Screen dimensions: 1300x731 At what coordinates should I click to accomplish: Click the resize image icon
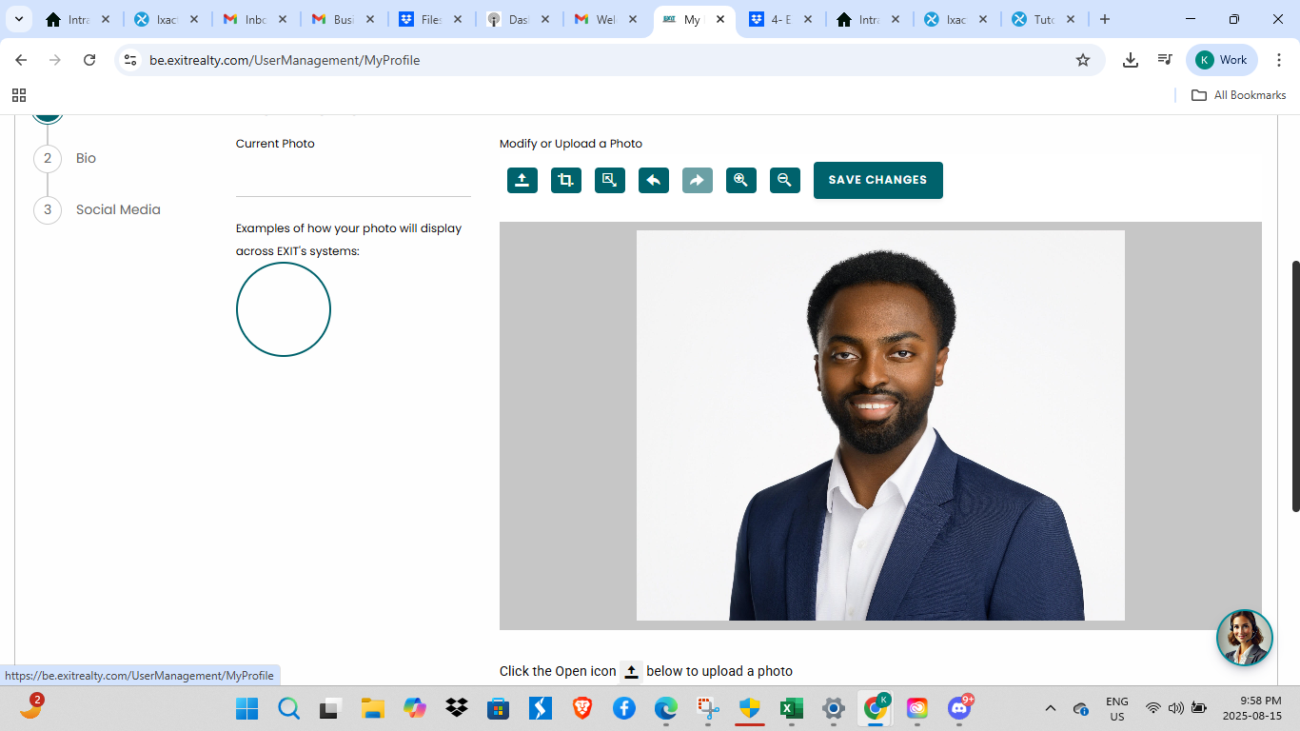coord(610,180)
